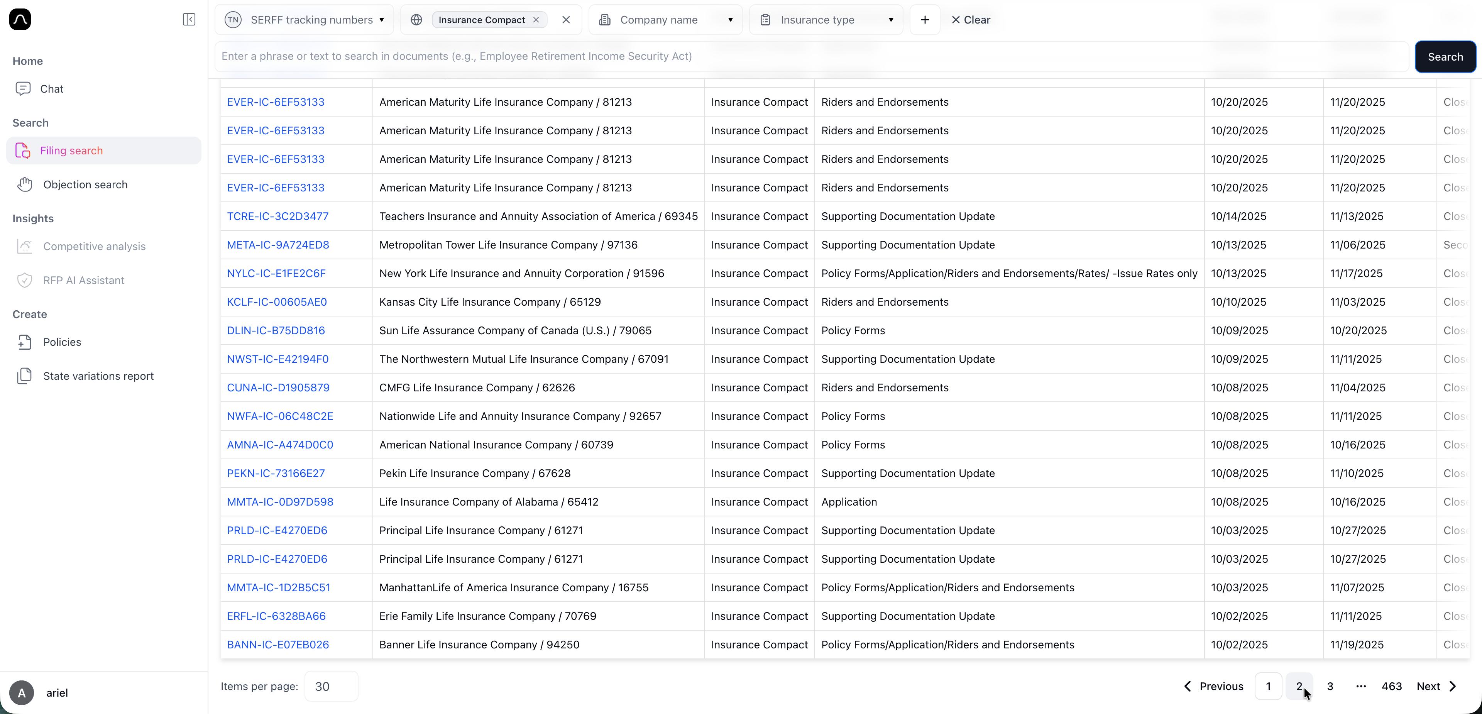The width and height of the screenshot is (1482, 714).
Task: Open State variations report icon
Action: click(x=25, y=376)
